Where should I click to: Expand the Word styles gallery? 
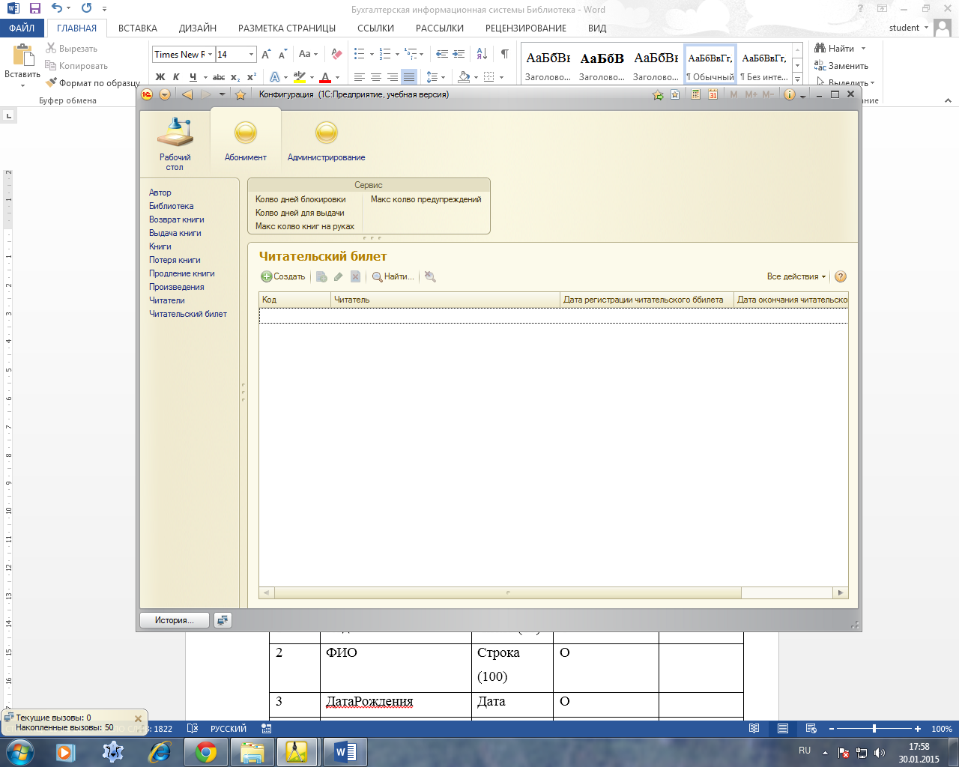797,79
